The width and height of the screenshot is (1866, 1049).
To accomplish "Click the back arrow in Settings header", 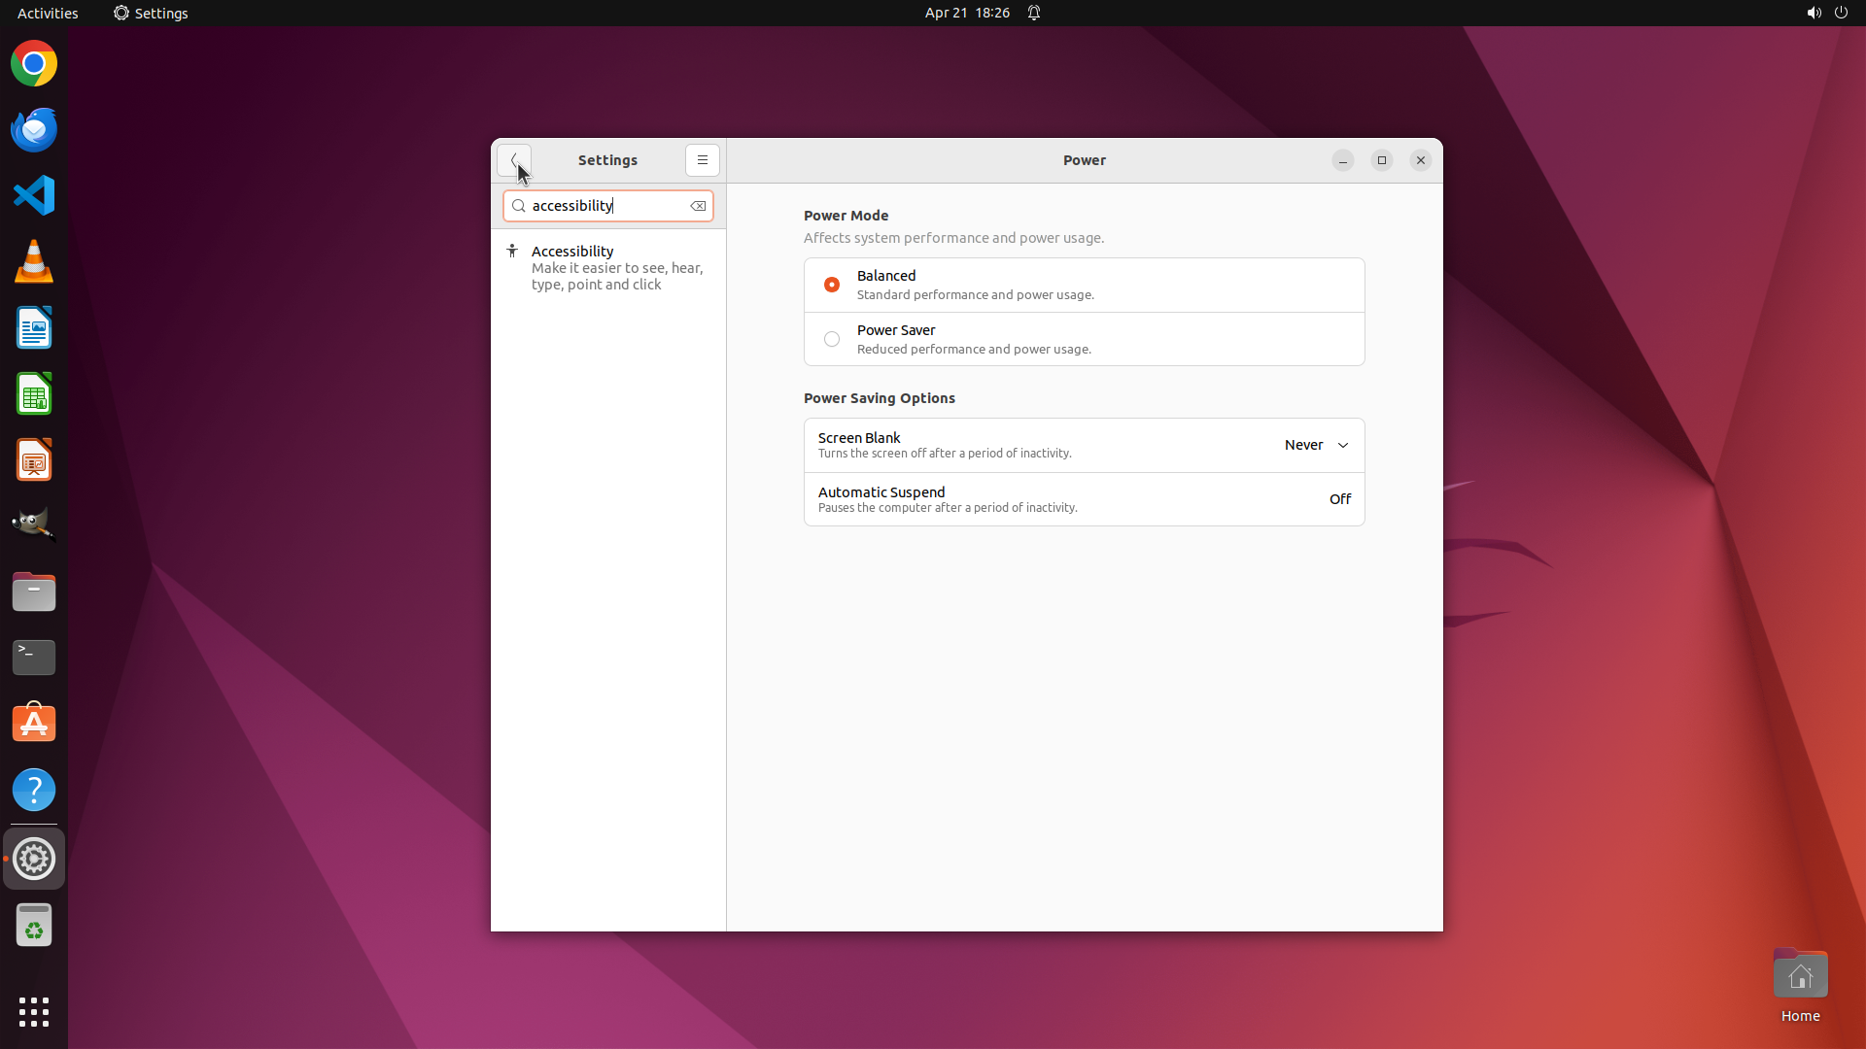I will click(513, 160).
